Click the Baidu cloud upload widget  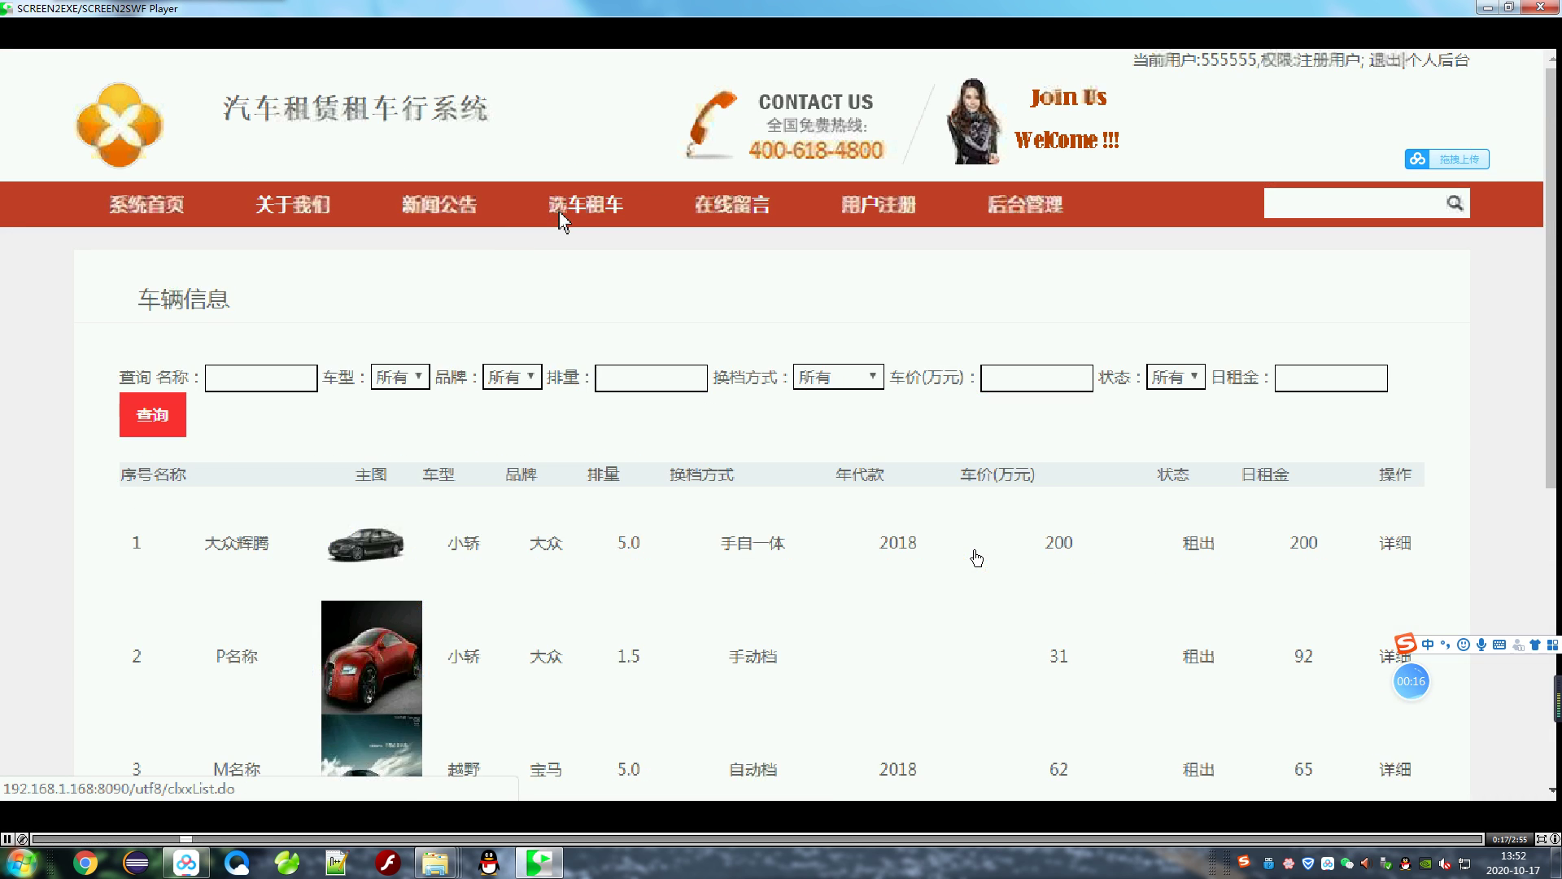tap(1446, 160)
